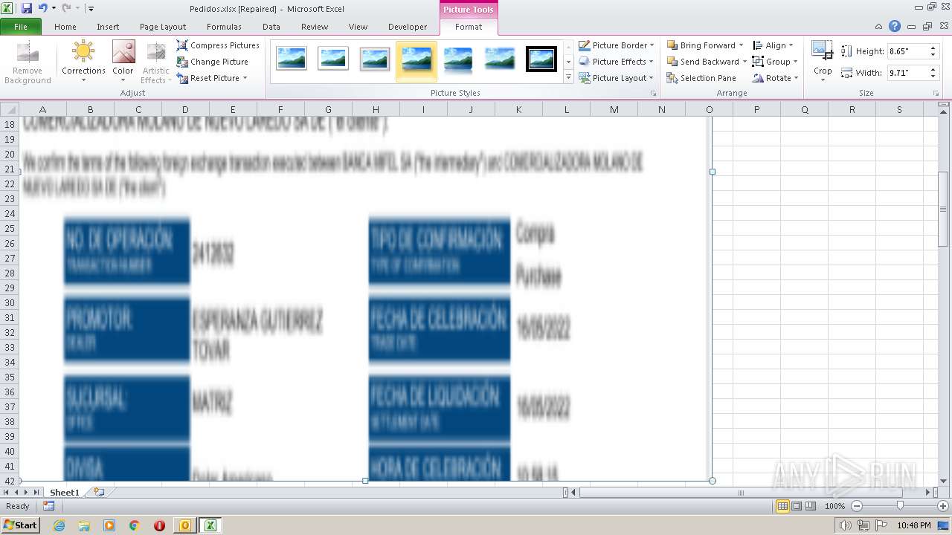Open the Picture Styles dialog launcher
The height and width of the screenshot is (535, 952).
(654, 94)
